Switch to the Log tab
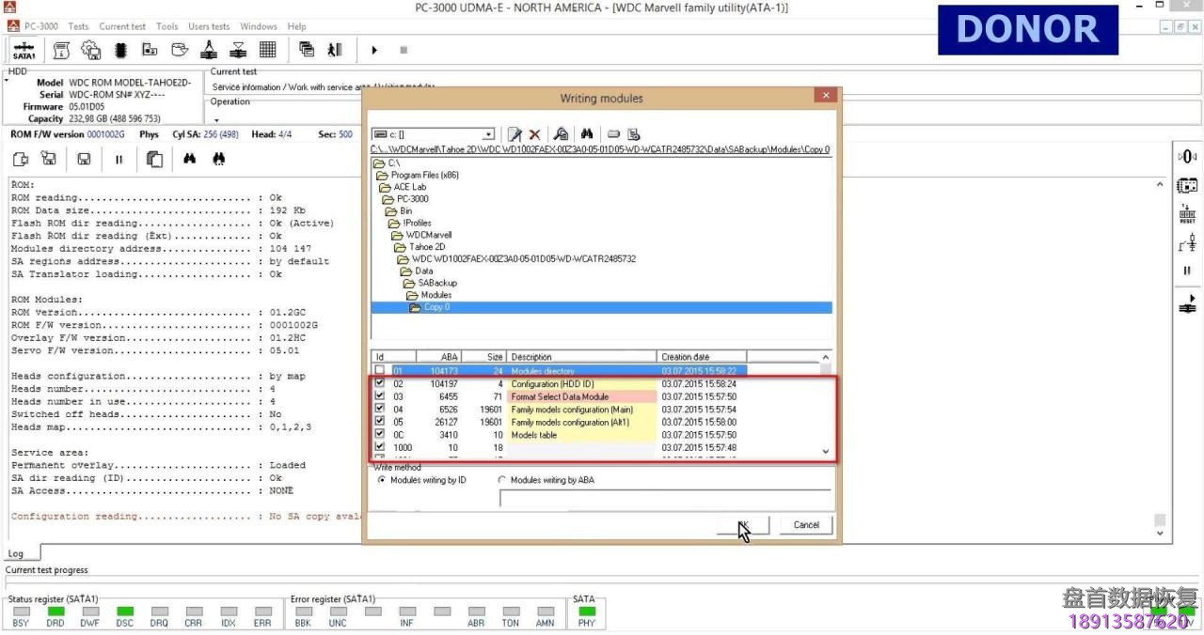 [x=18, y=552]
